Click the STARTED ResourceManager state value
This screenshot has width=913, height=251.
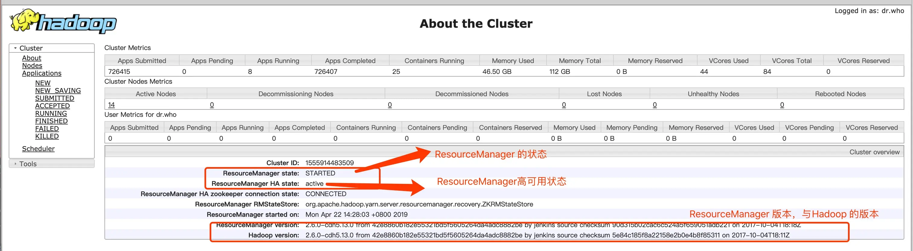tap(320, 173)
